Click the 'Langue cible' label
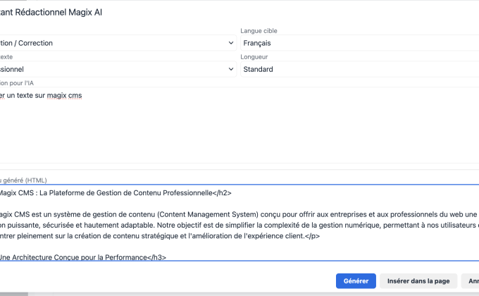The image size is (479, 296). [259, 31]
